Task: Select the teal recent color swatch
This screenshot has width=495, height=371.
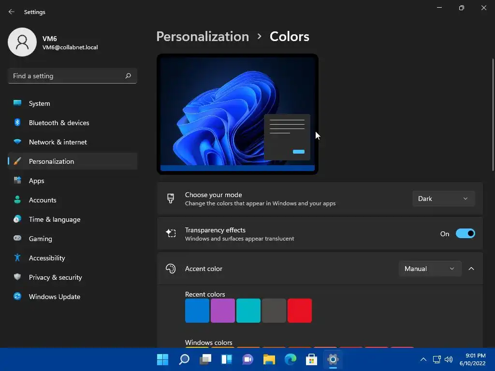Action: (x=248, y=311)
